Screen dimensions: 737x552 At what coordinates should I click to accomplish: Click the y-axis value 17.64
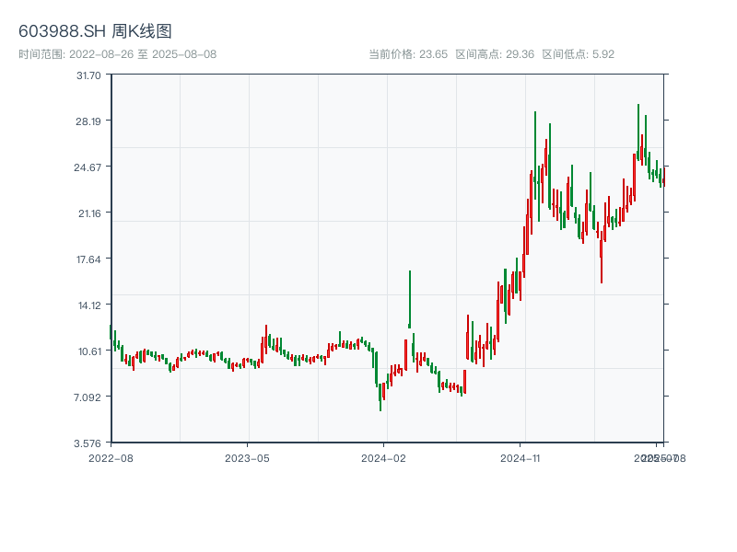coord(88,259)
